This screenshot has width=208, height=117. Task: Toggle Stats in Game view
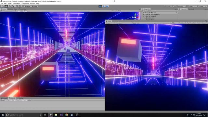coord(199,23)
